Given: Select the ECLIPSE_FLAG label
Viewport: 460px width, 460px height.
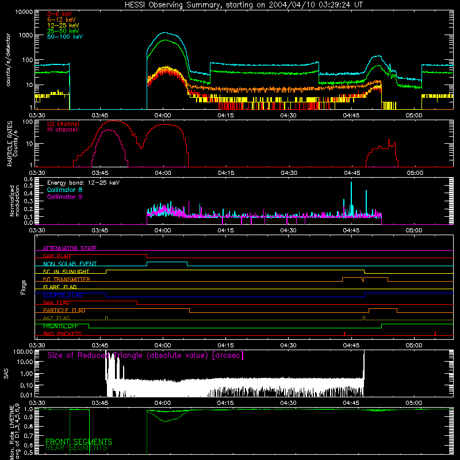Looking at the screenshot, I should click(63, 295).
